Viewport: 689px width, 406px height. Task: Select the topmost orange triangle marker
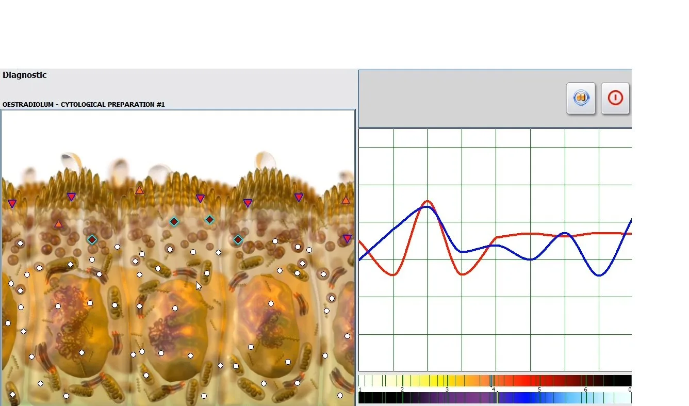139,190
